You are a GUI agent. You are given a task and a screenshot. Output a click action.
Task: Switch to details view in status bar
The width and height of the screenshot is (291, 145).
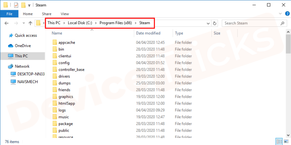click(x=279, y=142)
